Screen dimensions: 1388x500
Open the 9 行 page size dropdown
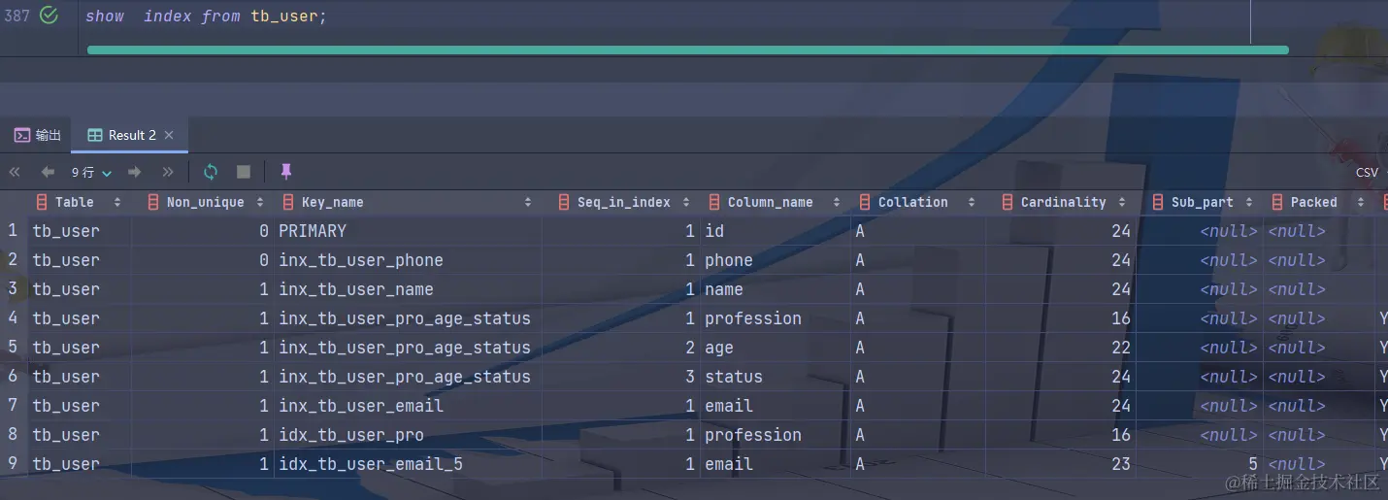(92, 172)
